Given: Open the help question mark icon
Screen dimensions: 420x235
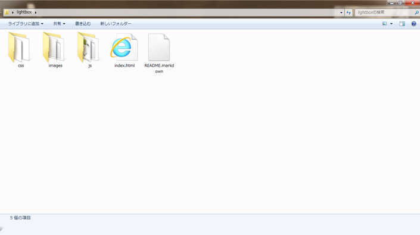Looking at the screenshot, I should click(x=413, y=24).
